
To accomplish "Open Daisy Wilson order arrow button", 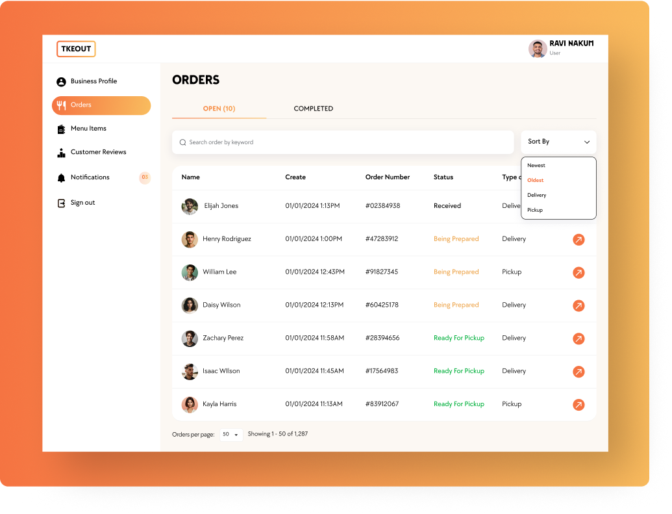I will point(579,305).
